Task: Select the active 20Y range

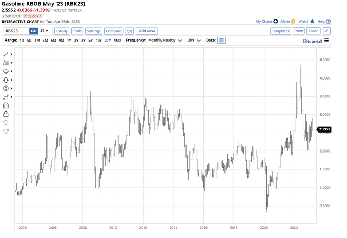Action: point(107,41)
